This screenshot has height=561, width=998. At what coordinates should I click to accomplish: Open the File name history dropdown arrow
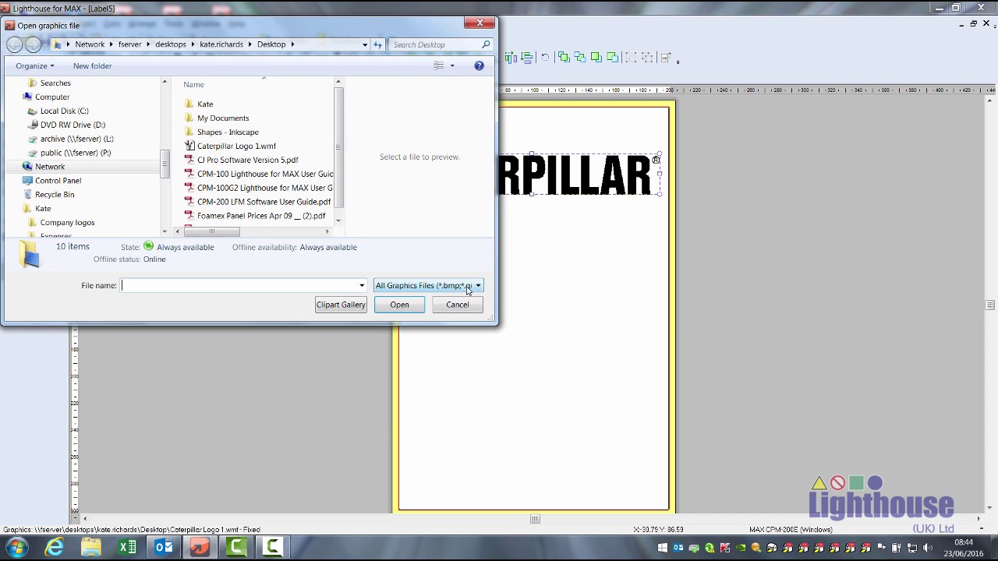(362, 285)
